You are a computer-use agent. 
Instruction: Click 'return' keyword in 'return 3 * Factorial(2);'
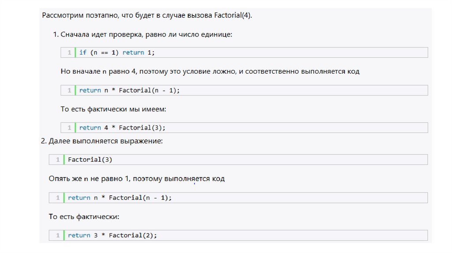pyautogui.click(x=79, y=235)
